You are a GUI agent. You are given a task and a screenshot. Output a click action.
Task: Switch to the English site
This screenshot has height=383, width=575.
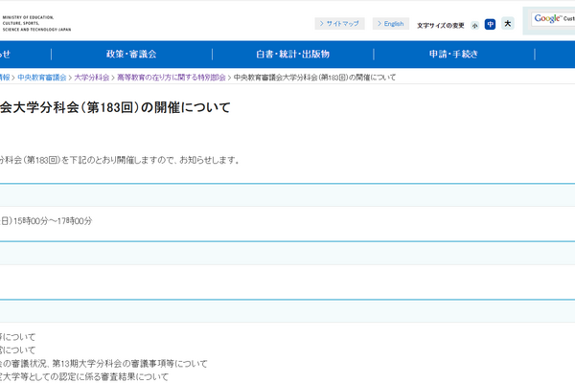pos(391,24)
